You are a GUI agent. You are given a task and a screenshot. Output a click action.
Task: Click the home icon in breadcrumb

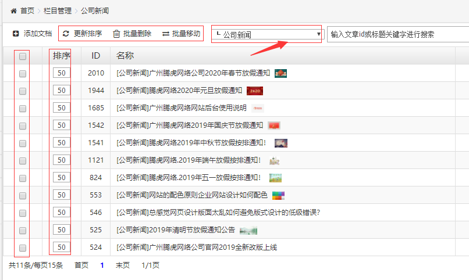pyautogui.click(x=13, y=11)
